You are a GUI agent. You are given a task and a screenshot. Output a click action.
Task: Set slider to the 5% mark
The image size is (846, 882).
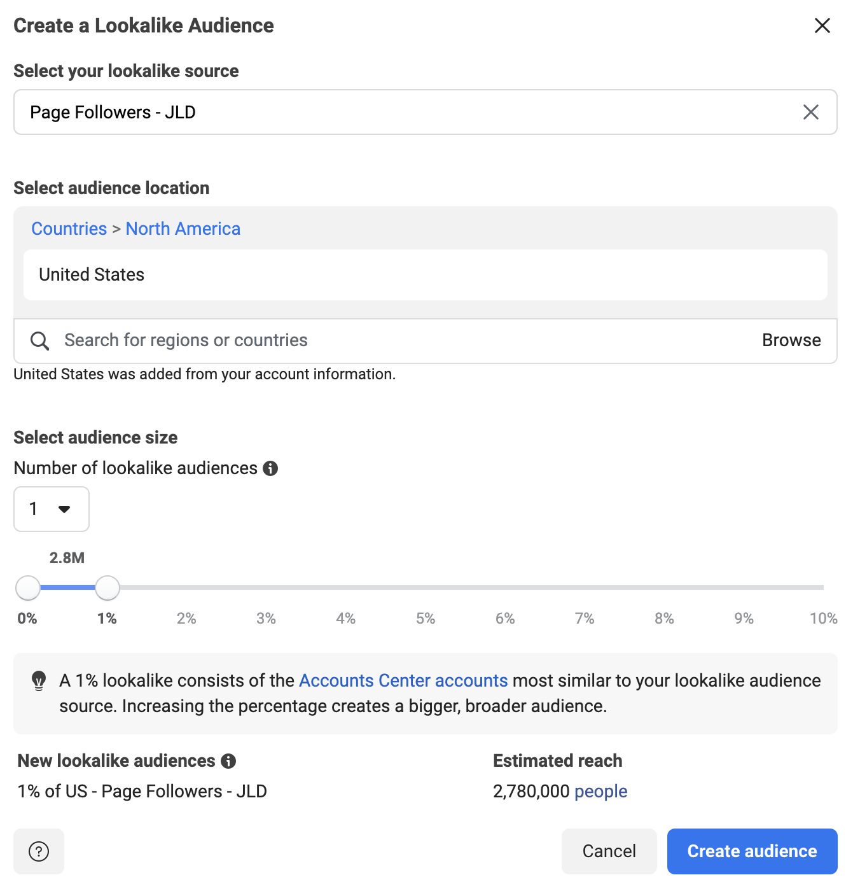[426, 587]
